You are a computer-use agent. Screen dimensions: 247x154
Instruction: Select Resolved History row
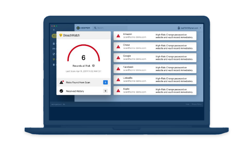tap(83, 91)
